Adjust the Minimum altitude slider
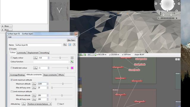 (x=62, y=95)
